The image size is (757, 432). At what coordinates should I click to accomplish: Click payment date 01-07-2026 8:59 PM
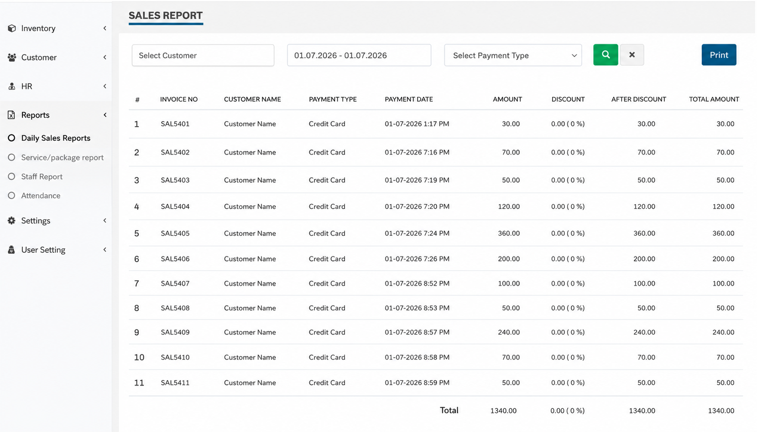click(x=417, y=383)
